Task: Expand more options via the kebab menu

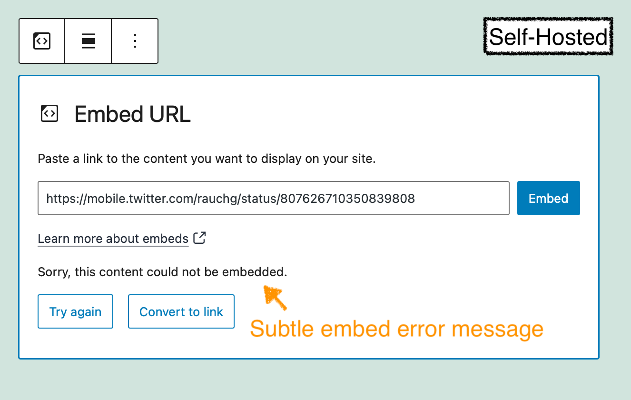Action: (x=135, y=41)
